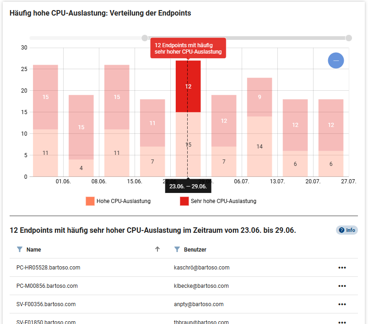Screen dimensions: 368x324
Task: Select the bar segment labeled 14
Action: [x=260, y=146]
